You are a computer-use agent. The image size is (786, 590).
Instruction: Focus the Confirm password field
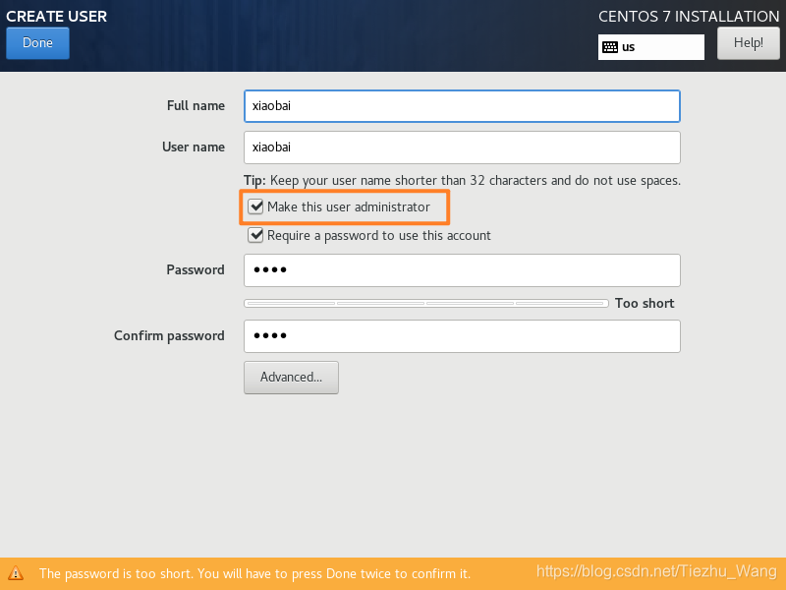[x=462, y=336]
